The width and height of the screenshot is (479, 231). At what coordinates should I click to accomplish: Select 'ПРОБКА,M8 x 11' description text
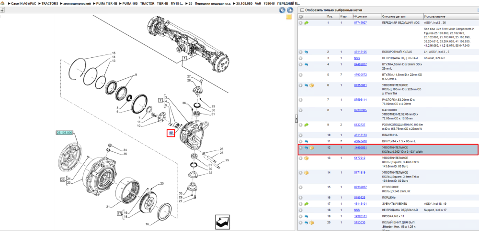(x=393, y=216)
